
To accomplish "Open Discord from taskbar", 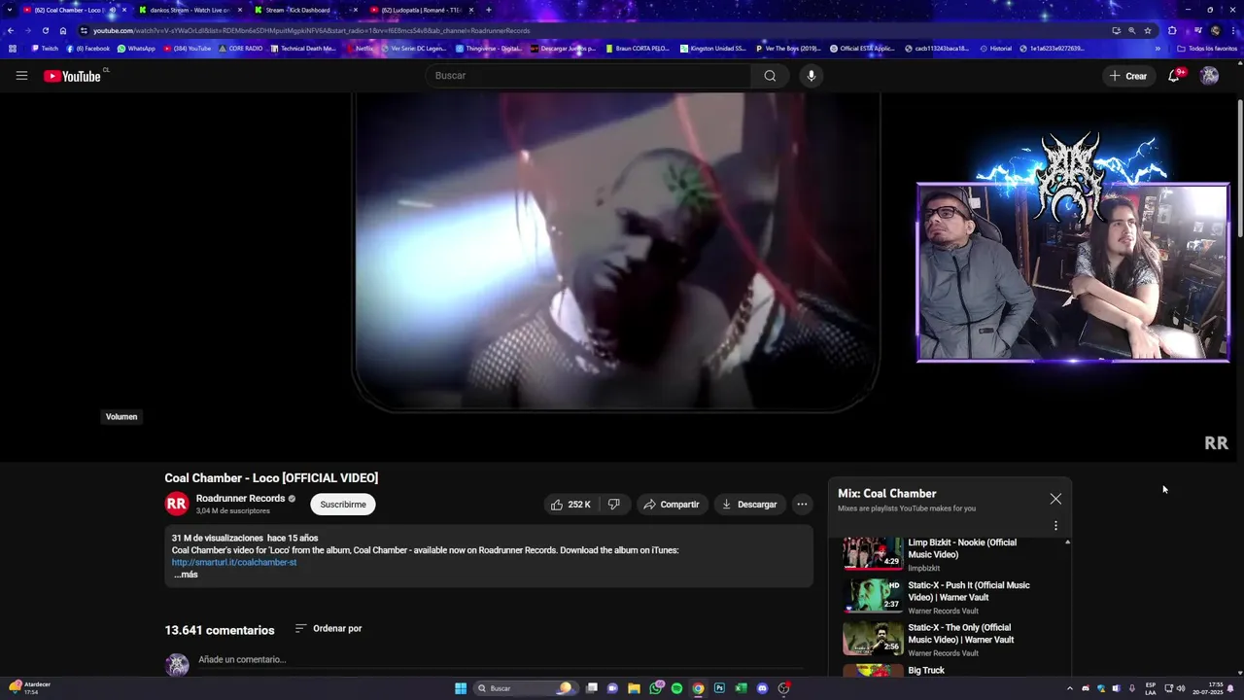I will (762, 688).
